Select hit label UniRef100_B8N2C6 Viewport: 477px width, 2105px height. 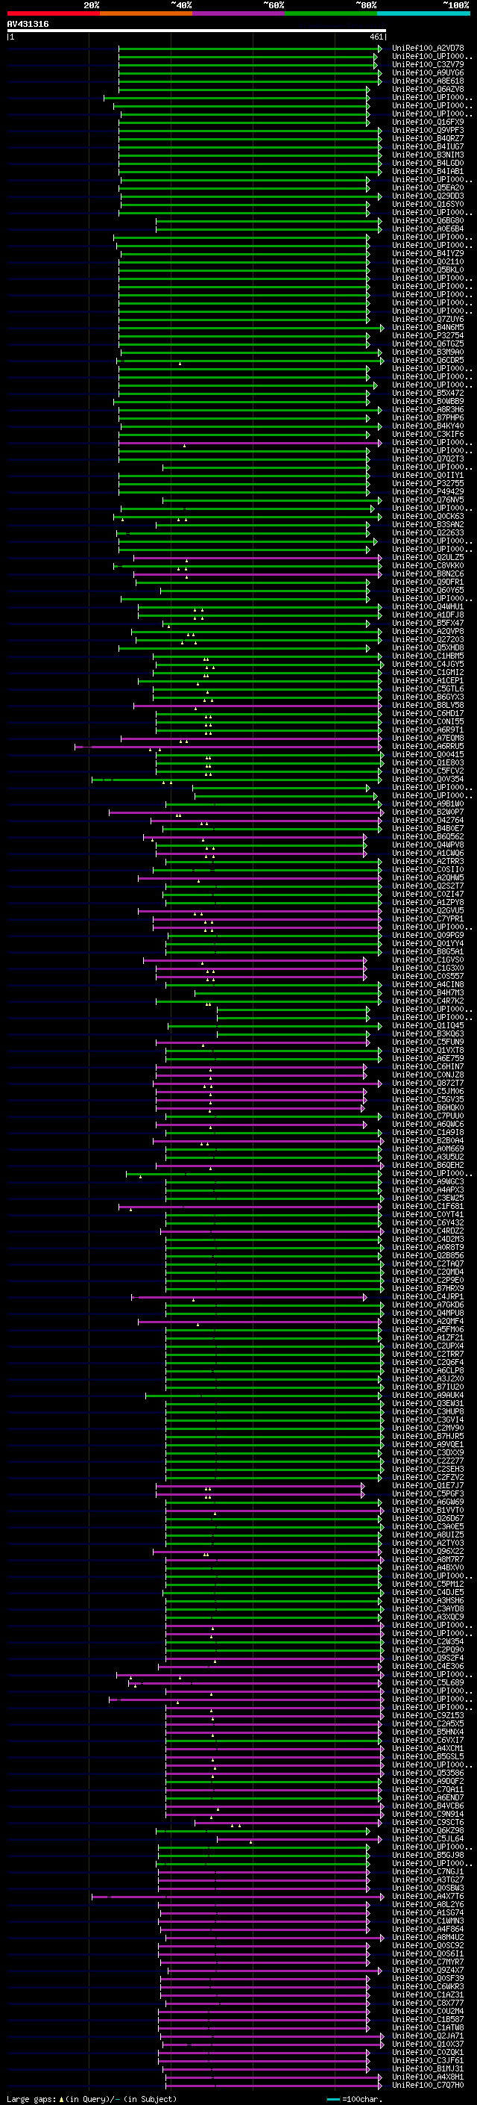[x=428, y=573]
